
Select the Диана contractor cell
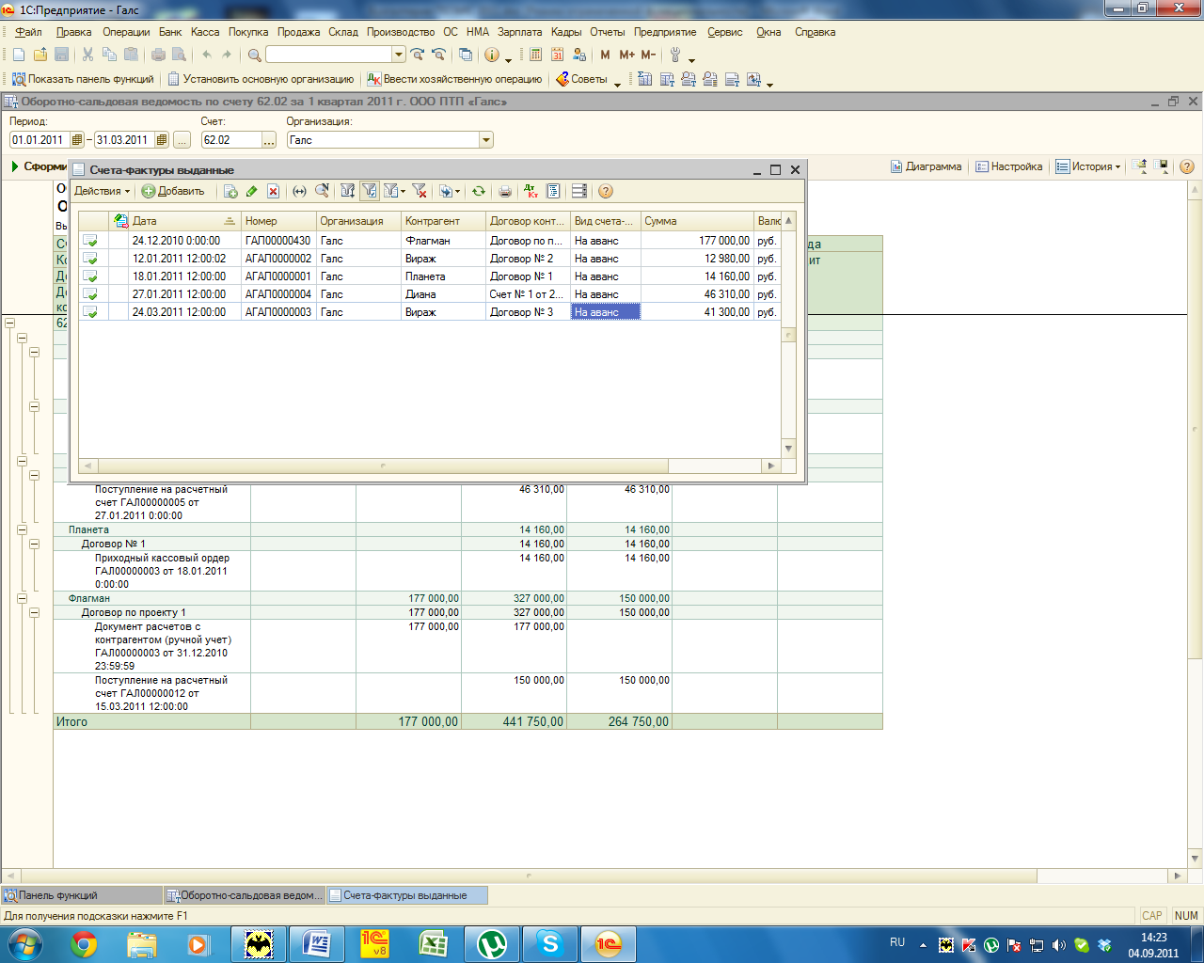pos(443,294)
